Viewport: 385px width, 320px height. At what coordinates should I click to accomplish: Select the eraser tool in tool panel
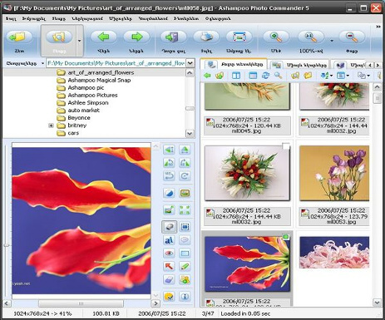pos(169,279)
